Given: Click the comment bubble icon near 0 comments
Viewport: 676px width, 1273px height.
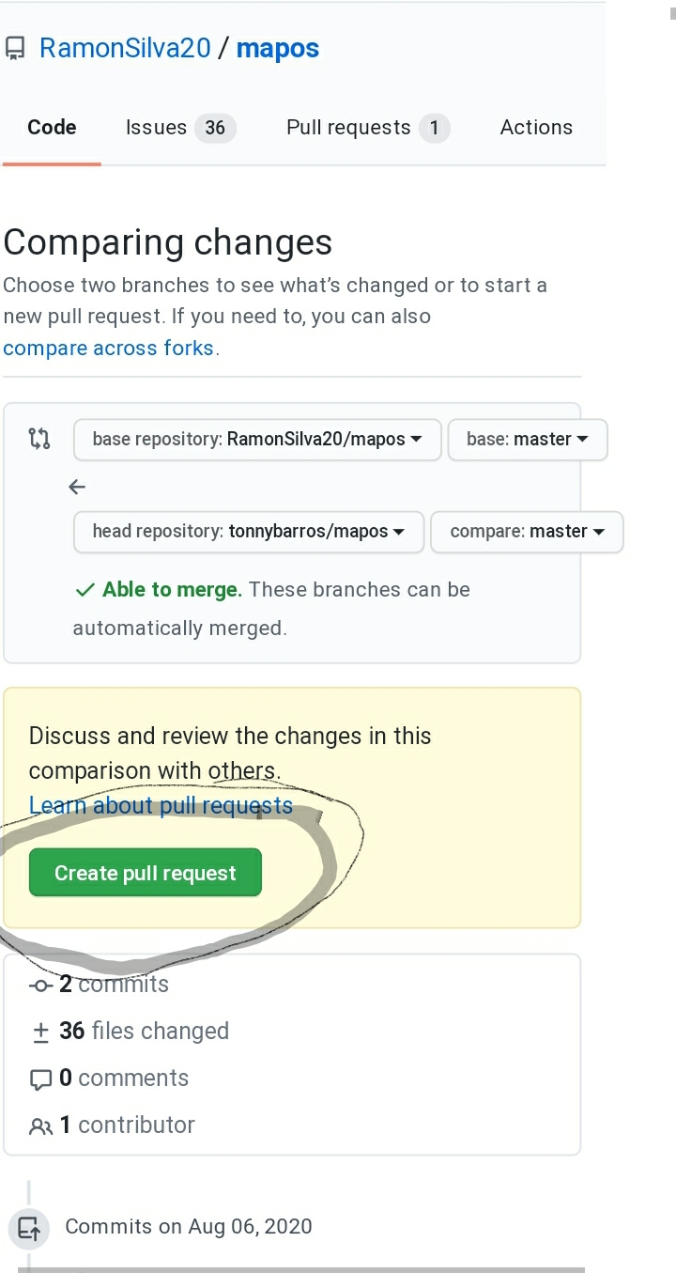Looking at the screenshot, I should (x=42, y=1079).
